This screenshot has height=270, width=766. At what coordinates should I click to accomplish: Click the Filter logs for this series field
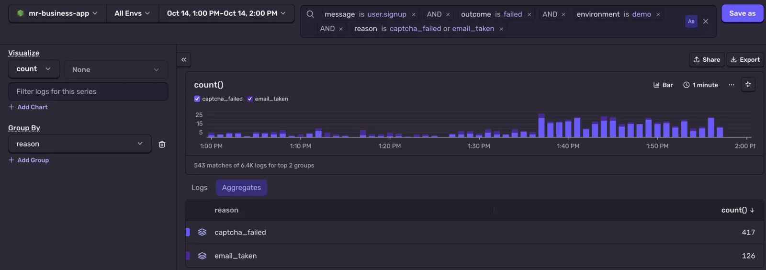pos(88,91)
